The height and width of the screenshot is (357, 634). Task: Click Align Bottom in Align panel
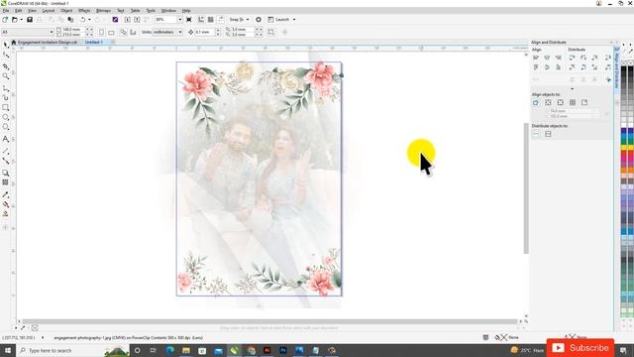559,67
